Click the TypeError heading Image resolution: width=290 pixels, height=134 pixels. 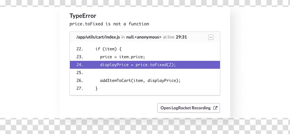click(83, 16)
